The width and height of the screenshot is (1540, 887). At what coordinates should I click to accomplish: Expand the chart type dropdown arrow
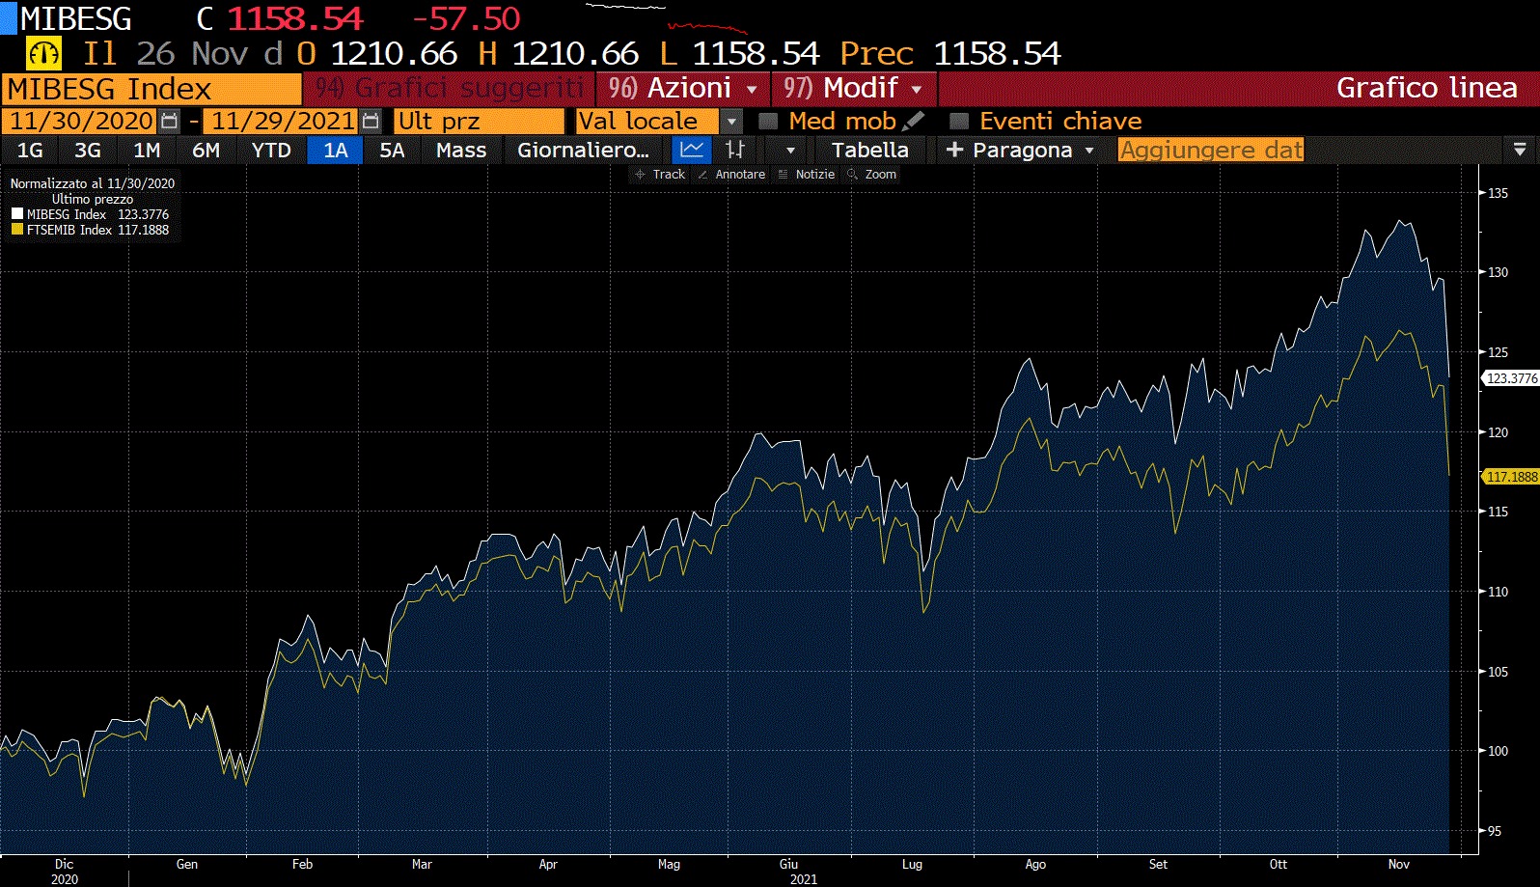tap(790, 150)
